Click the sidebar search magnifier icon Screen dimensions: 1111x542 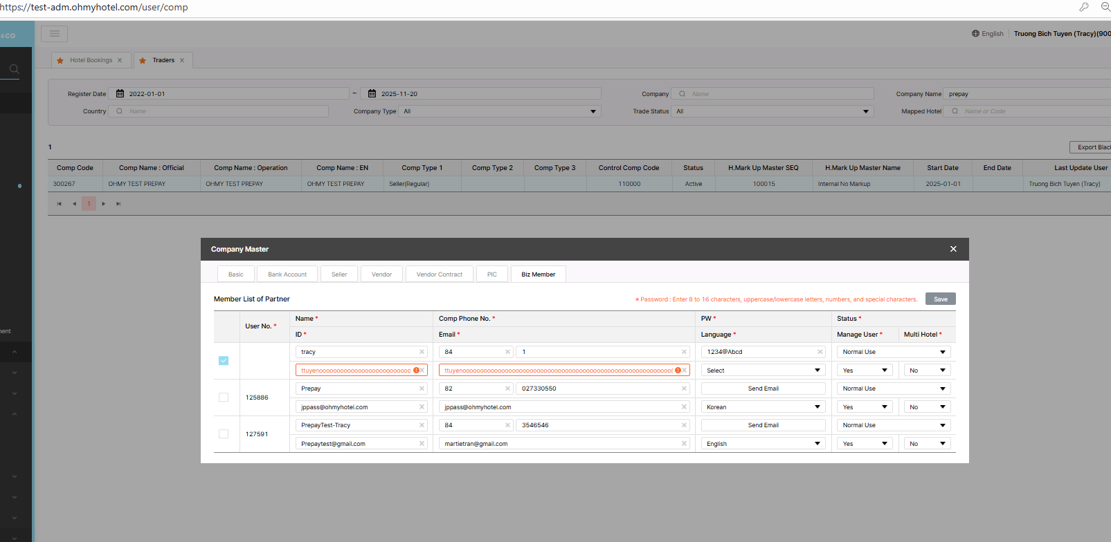coord(14,69)
